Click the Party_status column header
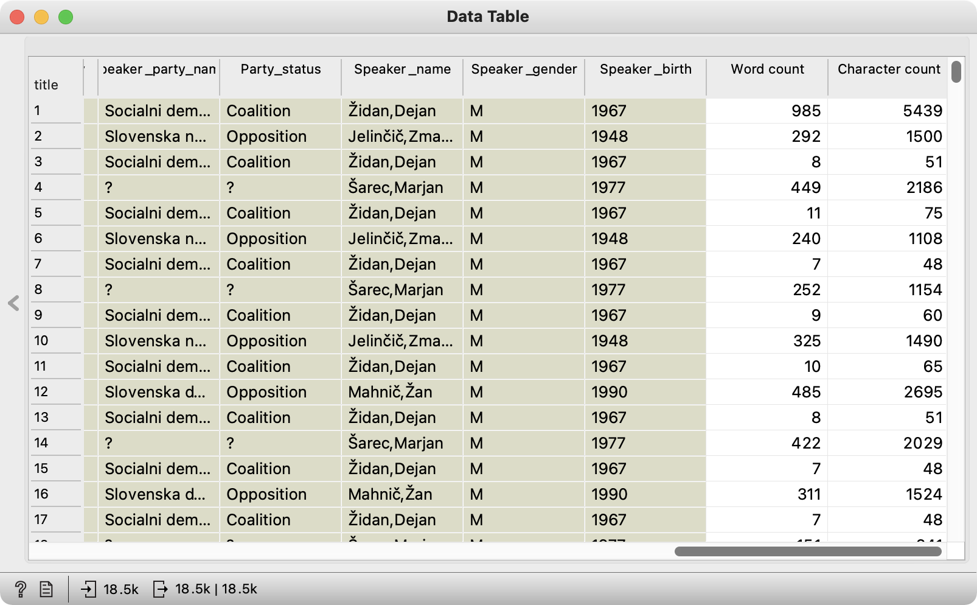Screen dimensions: 977x605 pyautogui.click(x=280, y=69)
